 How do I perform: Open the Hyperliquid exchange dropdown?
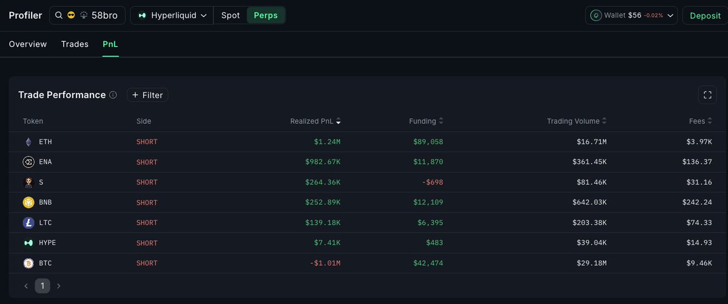pyautogui.click(x=172, y=15)
